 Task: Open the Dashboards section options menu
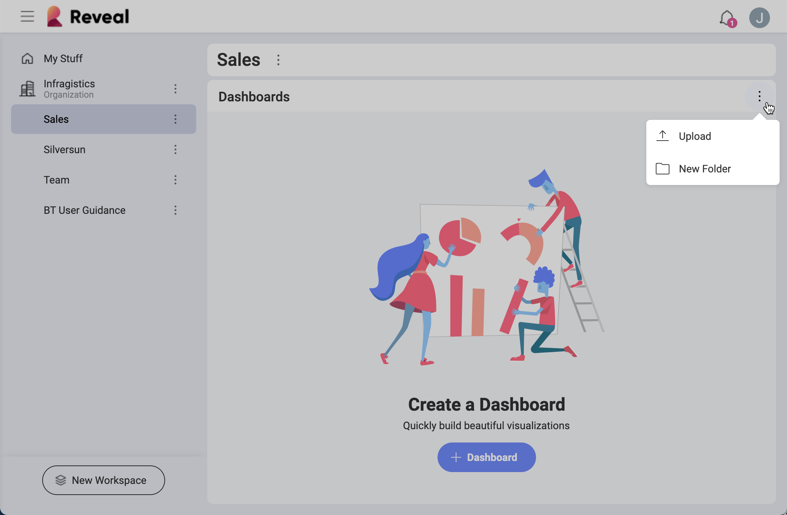[x=759, y=97]
